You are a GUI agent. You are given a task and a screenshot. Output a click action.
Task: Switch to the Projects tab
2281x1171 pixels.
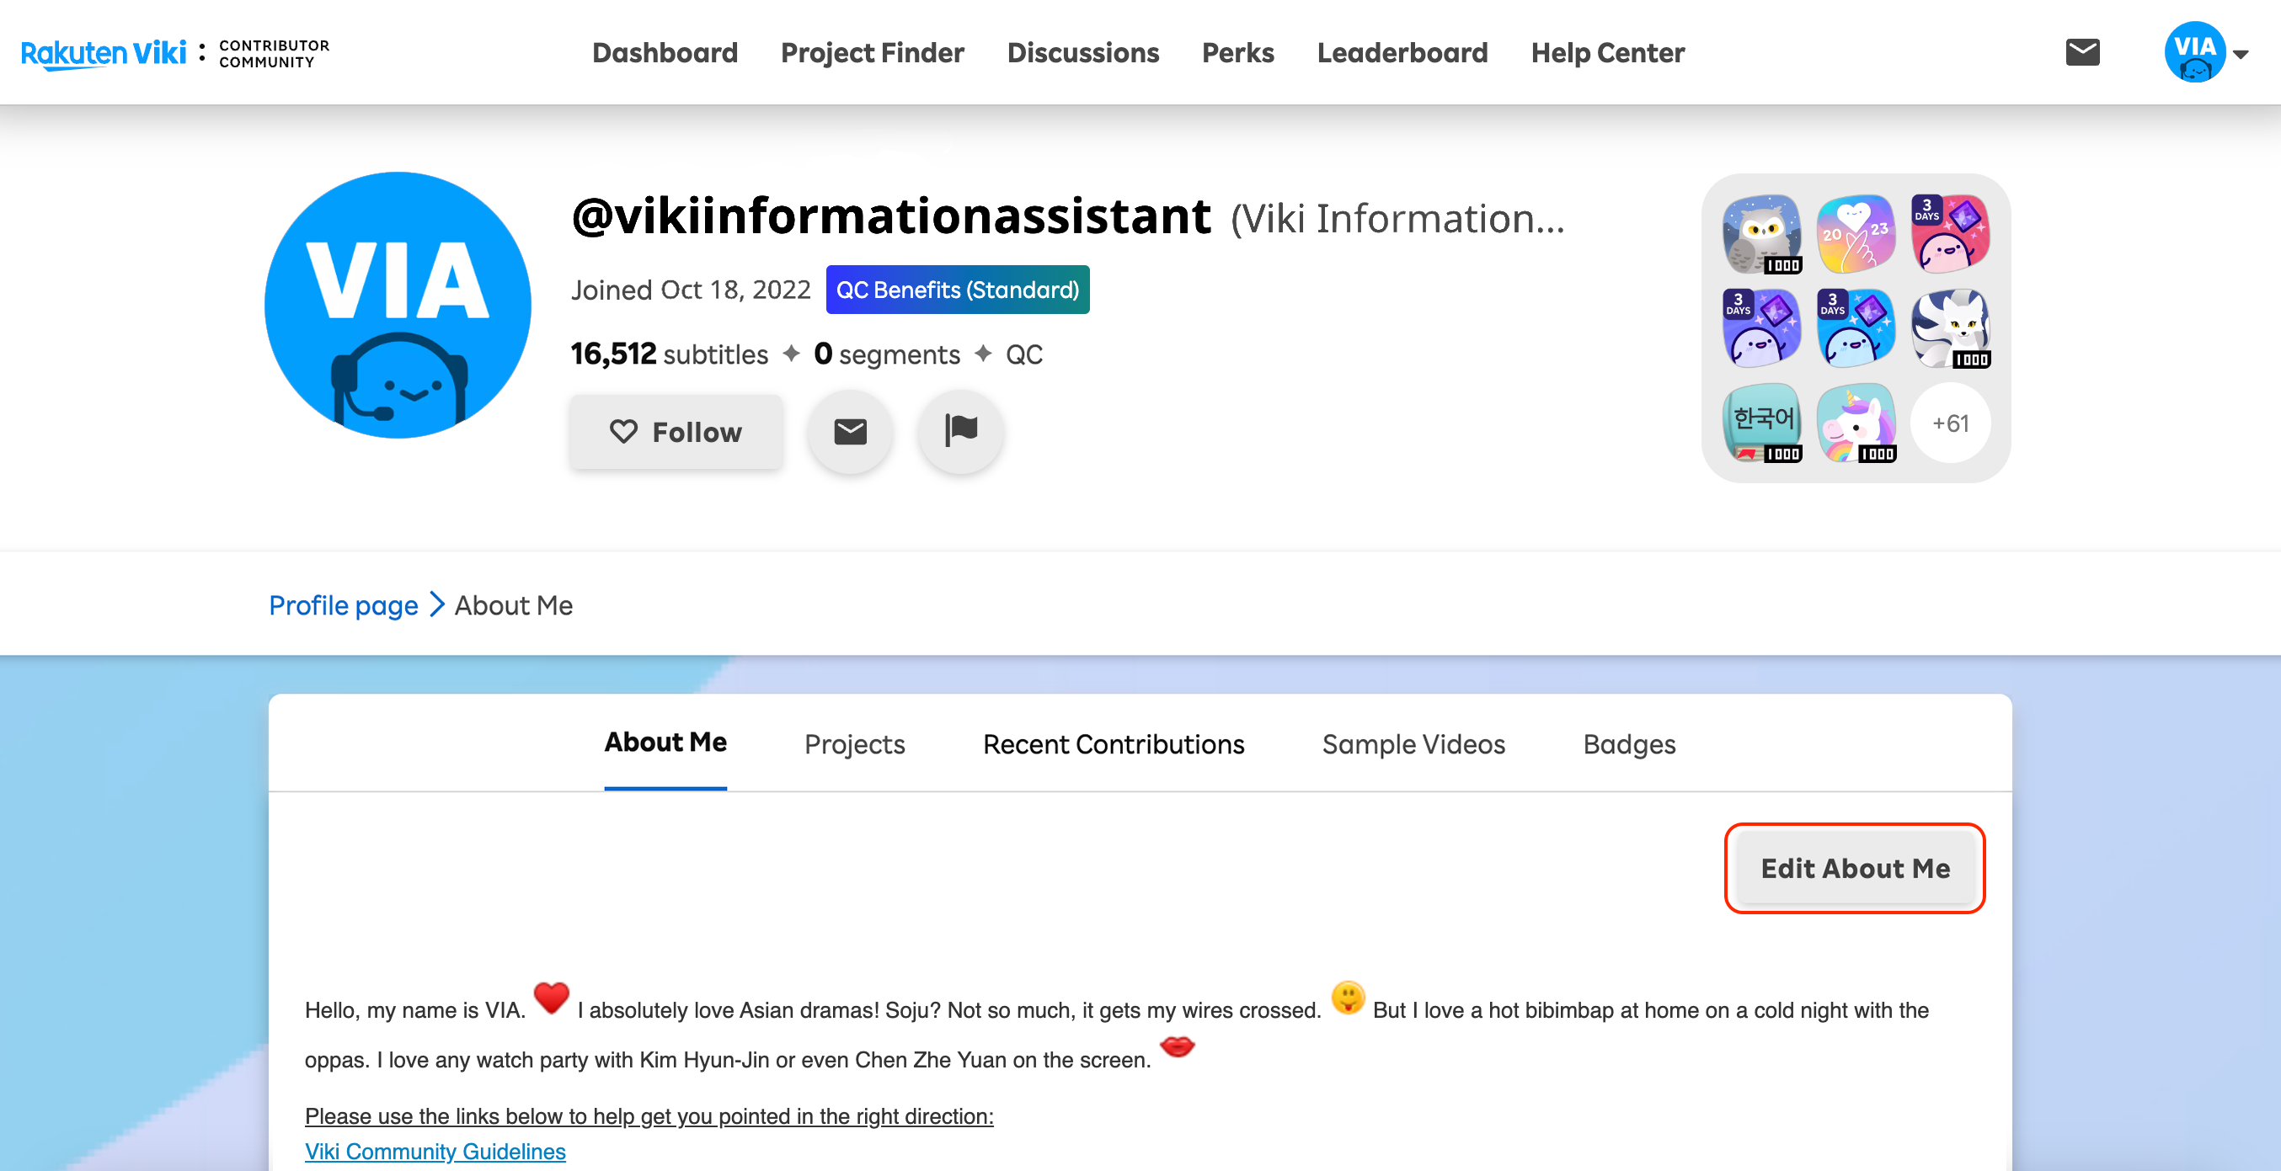click(854, 744)
